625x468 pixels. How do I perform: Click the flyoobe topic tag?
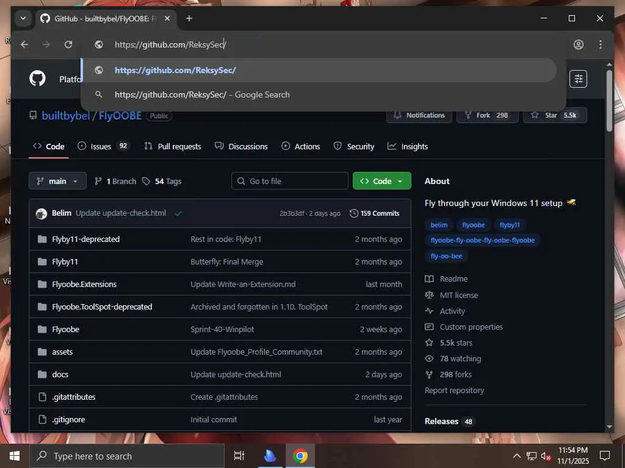474,225
